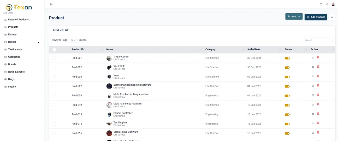
Task: Open Enquiry in sidebar
Action: pyautogui.click(x=12, y=34)
